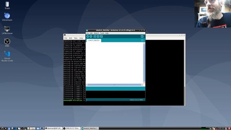The image size is (231, 130).
Task: Click the Upload arrow button in Arduino
Action: point(91,36)
